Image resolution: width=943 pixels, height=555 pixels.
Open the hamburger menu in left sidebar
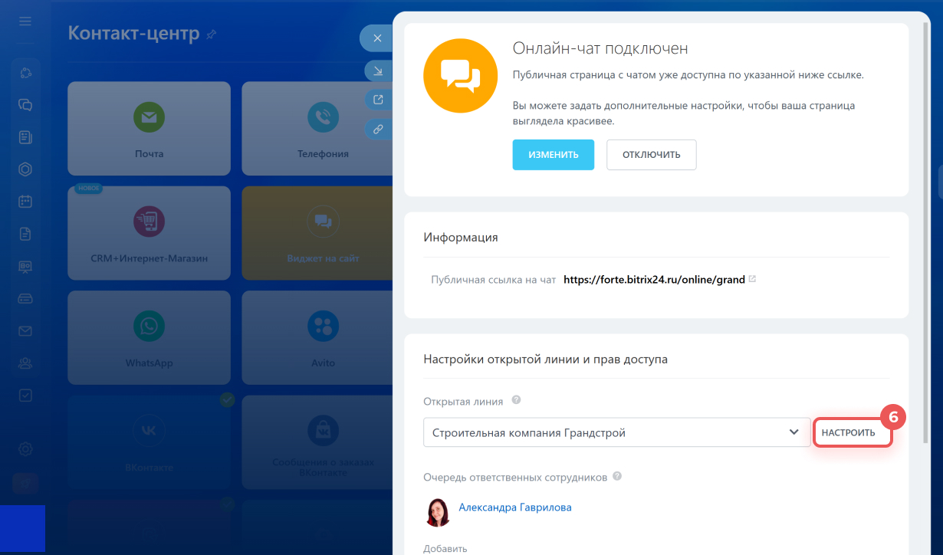(25, 21)
